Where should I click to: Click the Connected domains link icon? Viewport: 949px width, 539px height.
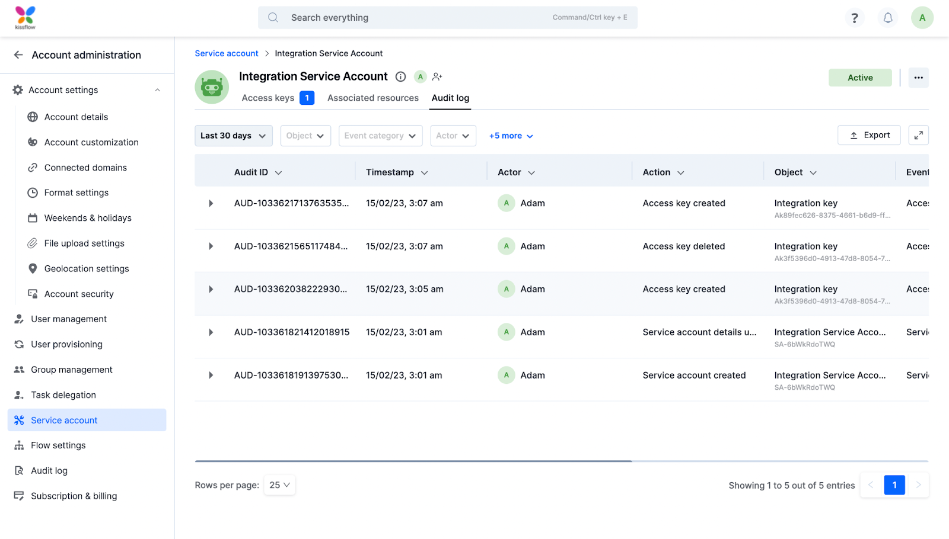(x=33, y=168)
